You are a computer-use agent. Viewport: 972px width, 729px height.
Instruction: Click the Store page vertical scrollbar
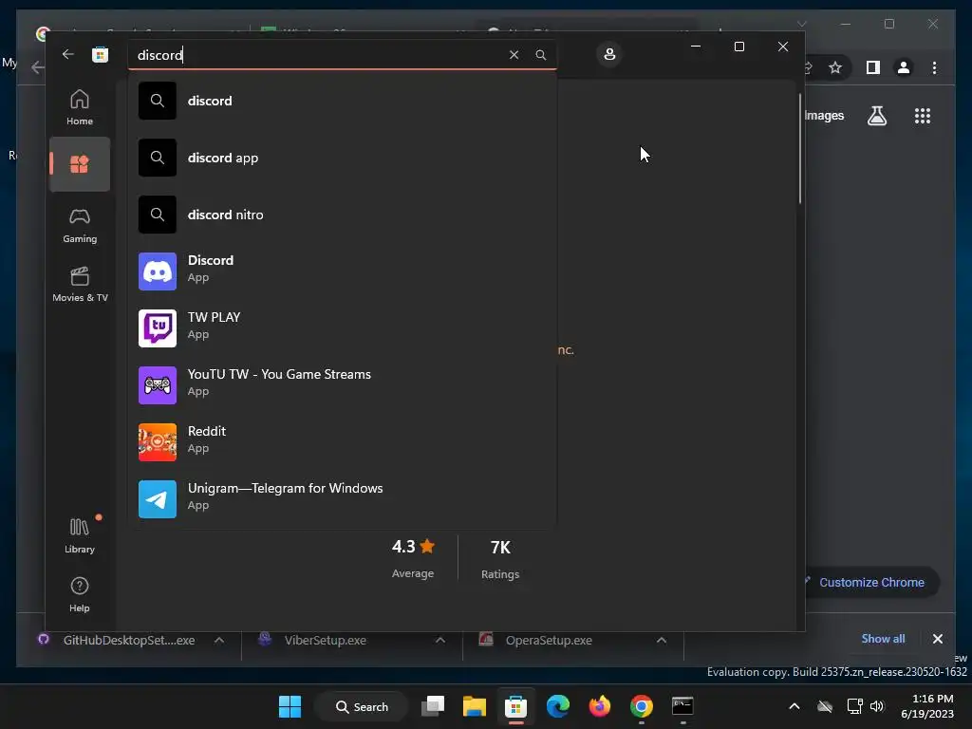click(x=800, y=149)
